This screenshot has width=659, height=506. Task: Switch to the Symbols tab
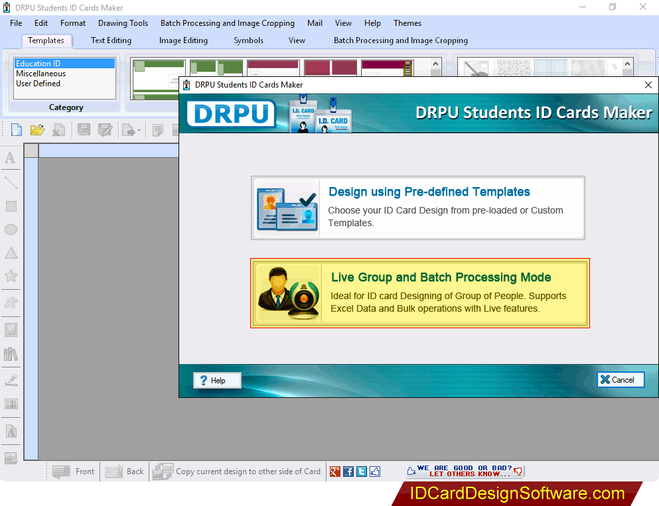[248, 40]
